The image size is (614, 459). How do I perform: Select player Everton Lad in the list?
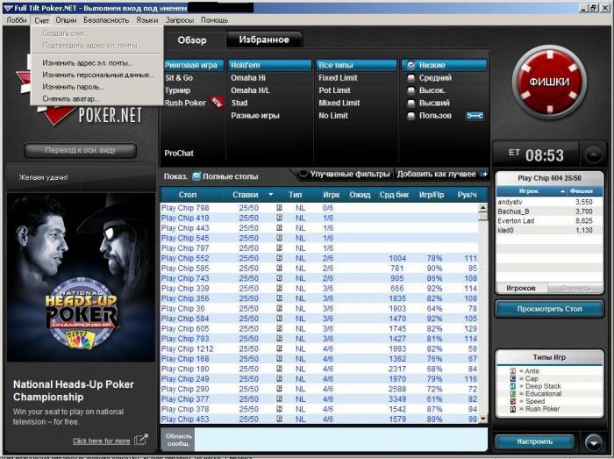pyautogui.click(x=549, y=221)
